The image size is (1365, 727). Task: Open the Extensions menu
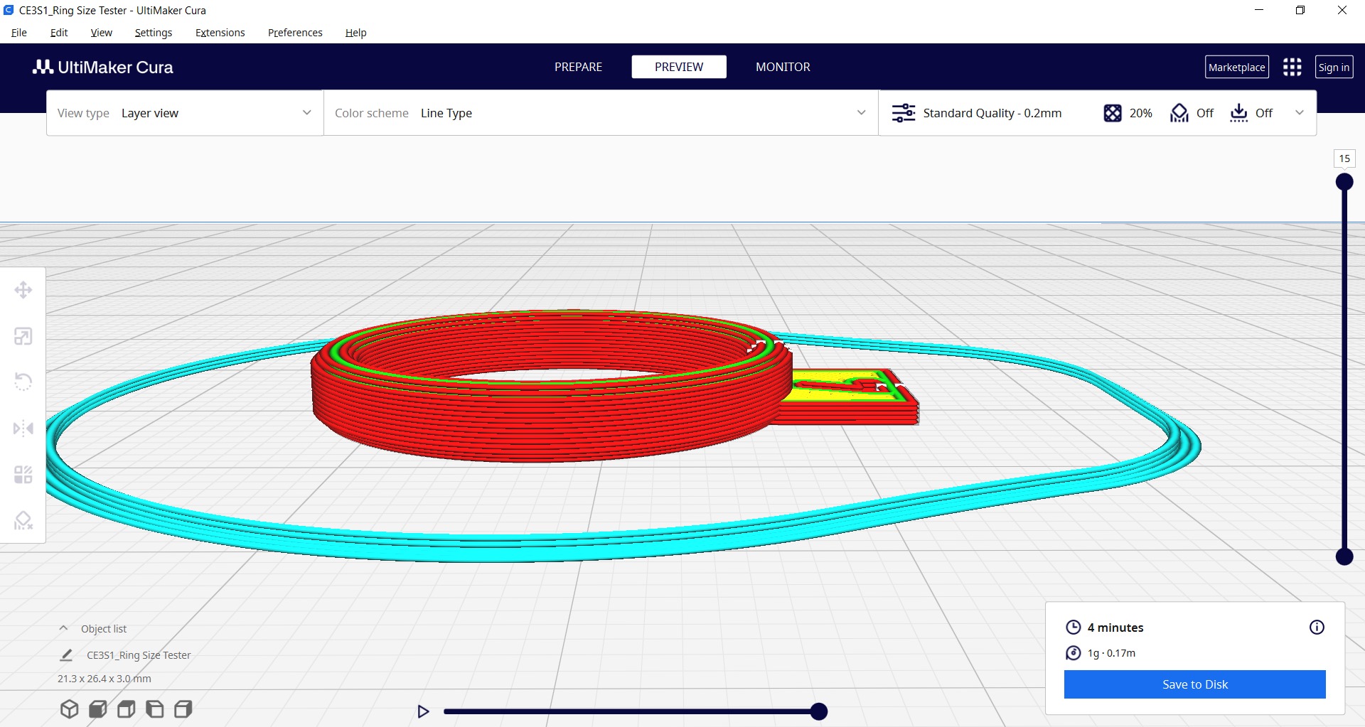coord(220,33)
